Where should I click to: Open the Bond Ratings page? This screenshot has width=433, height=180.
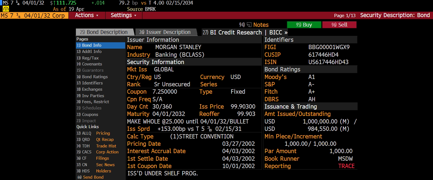click(100, 77)
